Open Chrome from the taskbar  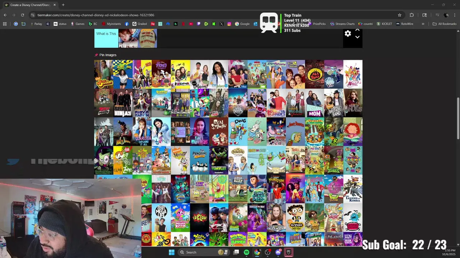(257, 252)
